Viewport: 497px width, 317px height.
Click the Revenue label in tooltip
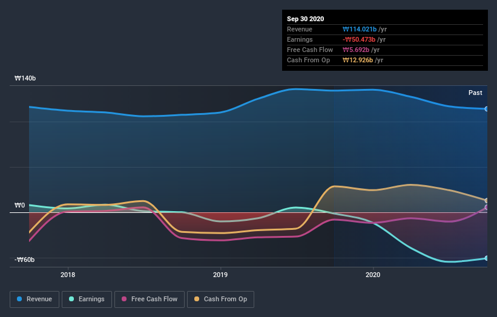(300, 29)
